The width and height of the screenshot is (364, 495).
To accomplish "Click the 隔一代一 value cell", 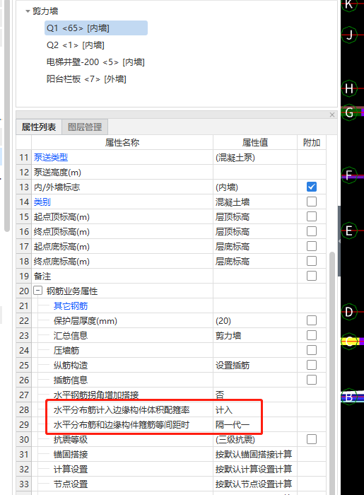I will click(255, 424).
